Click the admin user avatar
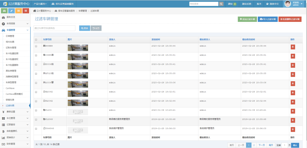307x148 pixels. (287, 4)
